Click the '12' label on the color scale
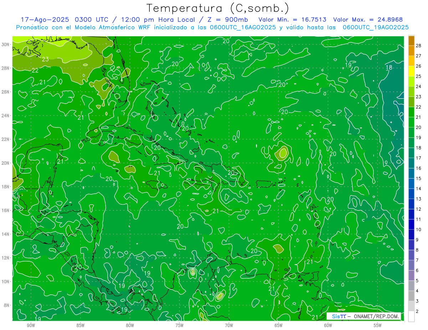Viewport: 428px width, 330px height. click(419, 209)
